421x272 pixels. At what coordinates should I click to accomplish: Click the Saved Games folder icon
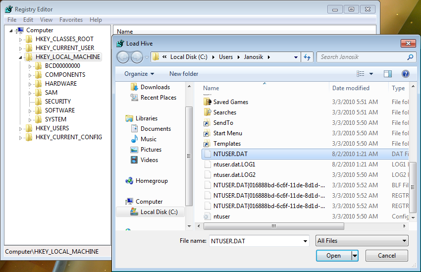point(207,102)
